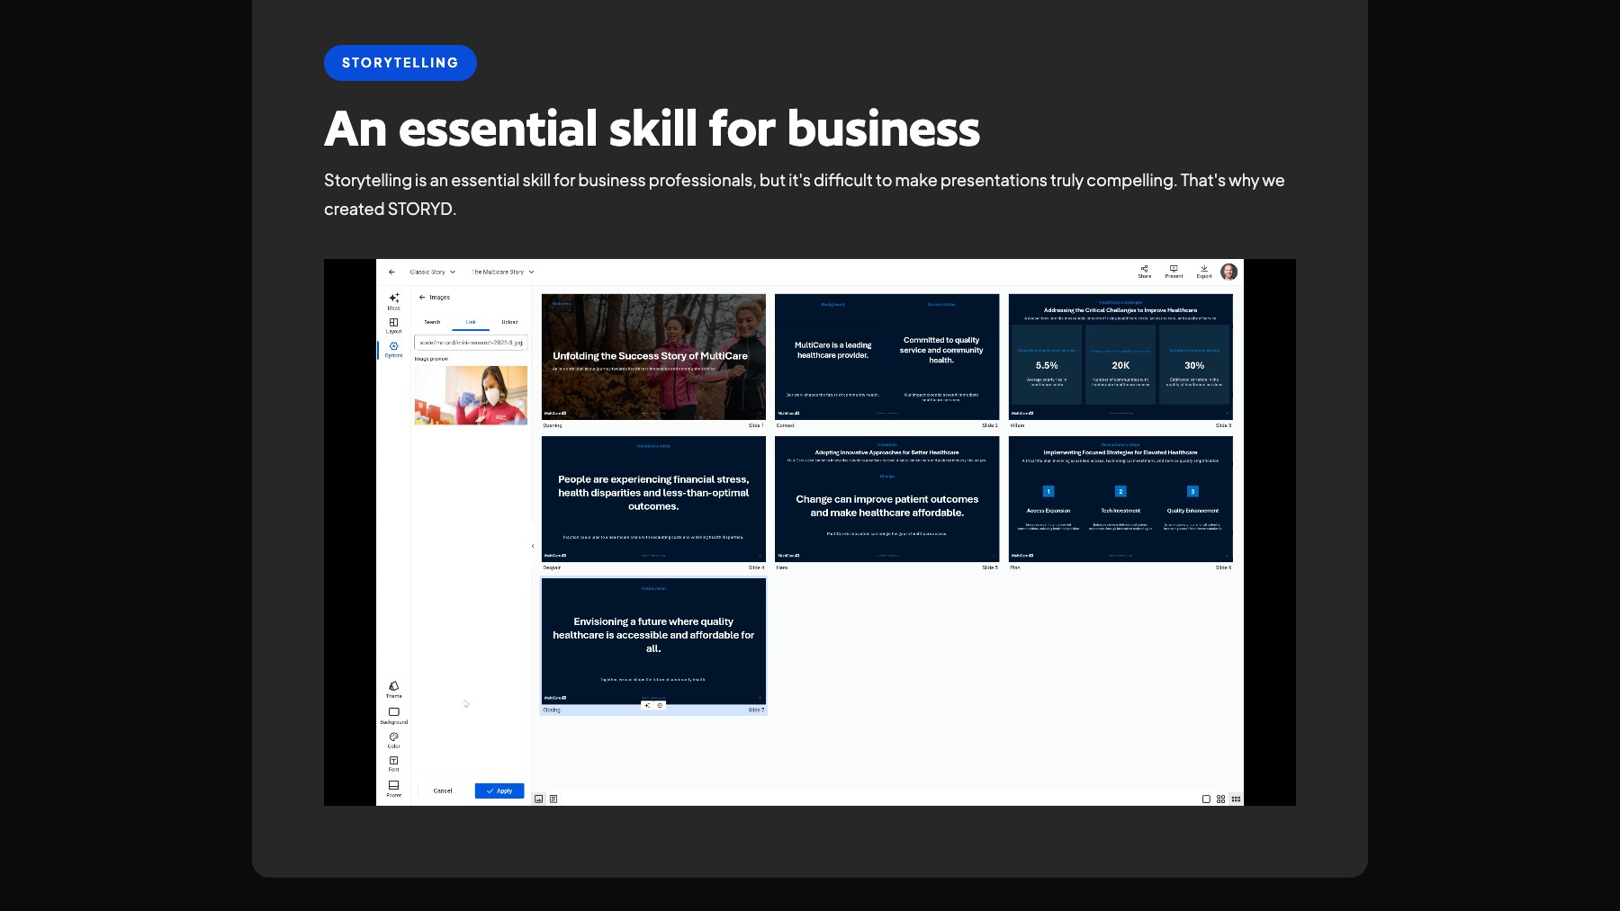Collapse the side panel with chevron

(533, 546)
